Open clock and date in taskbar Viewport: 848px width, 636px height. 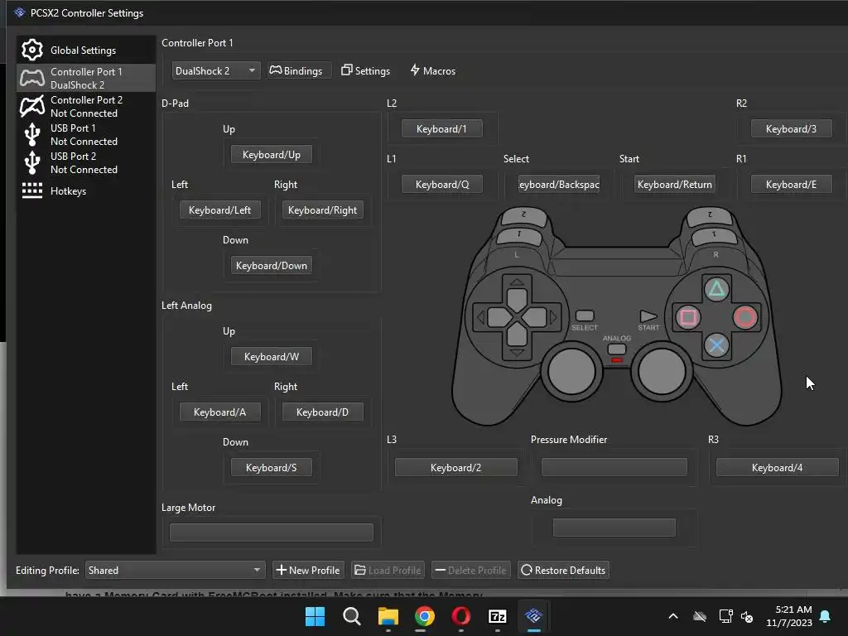click(x=789, y=616)
